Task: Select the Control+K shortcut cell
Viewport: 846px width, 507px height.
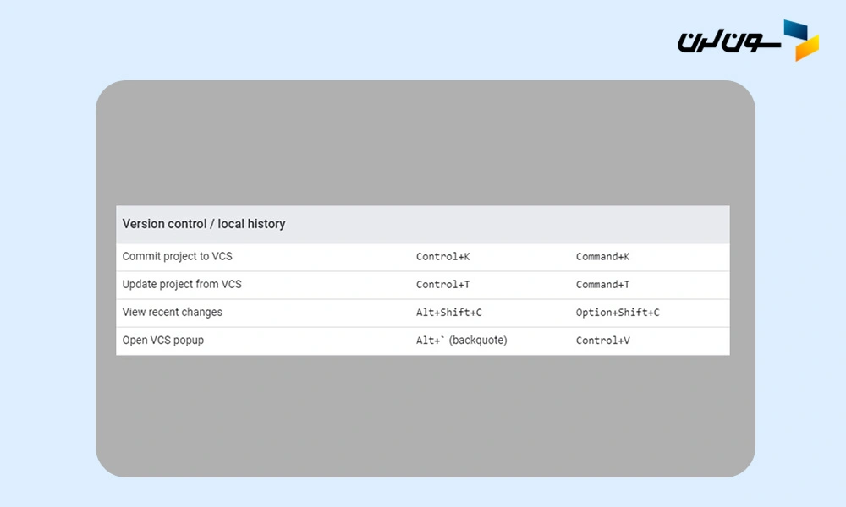Action: coord(442,257)
